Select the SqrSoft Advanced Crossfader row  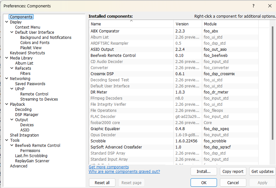173,147
